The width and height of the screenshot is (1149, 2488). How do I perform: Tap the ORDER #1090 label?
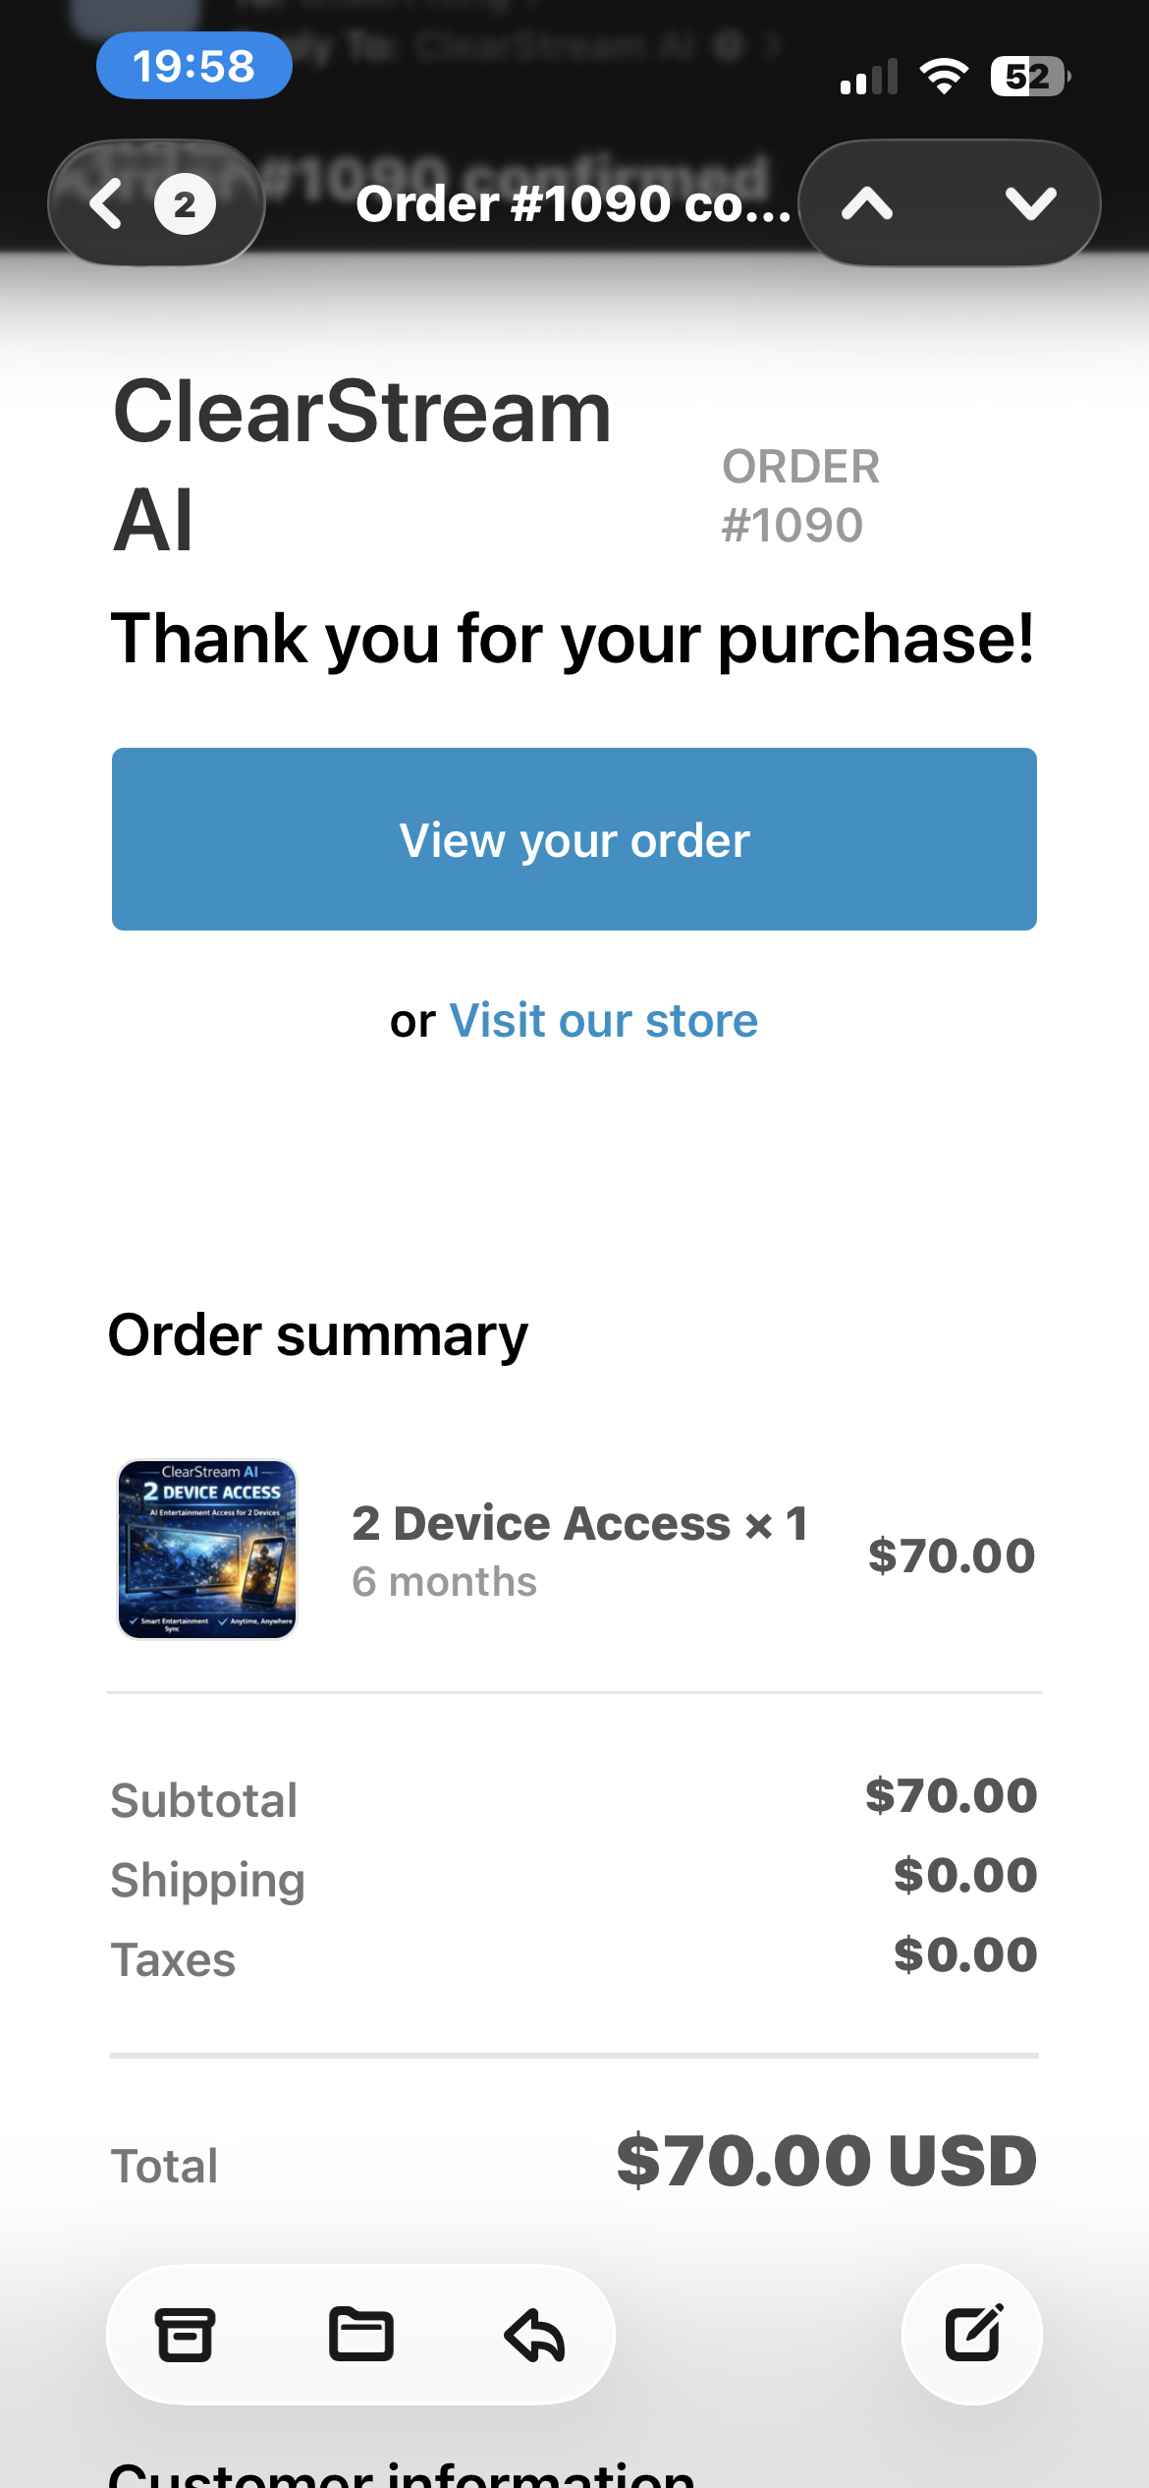800,496
